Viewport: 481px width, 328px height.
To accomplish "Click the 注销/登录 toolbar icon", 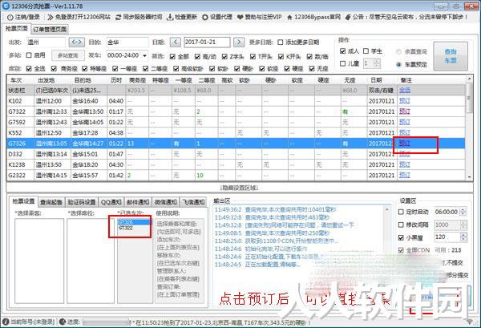I will [10, 17].
